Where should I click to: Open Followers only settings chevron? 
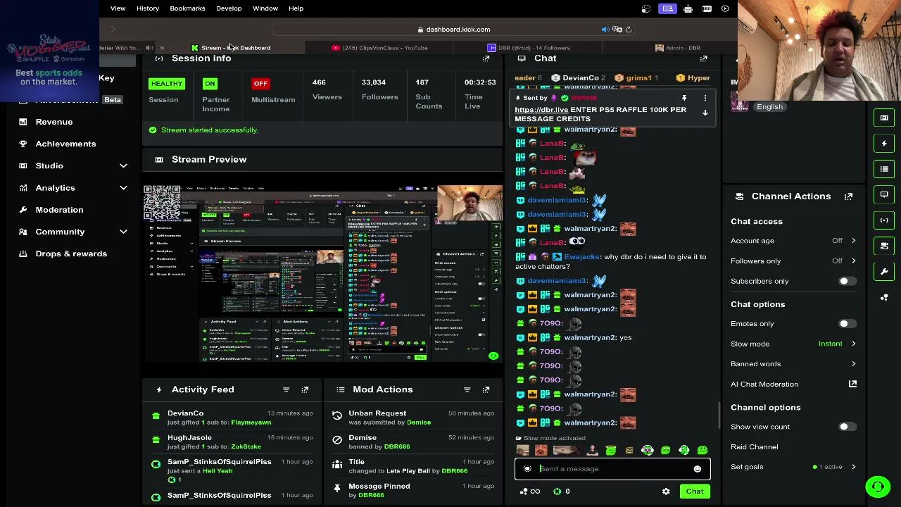point(853,261)
